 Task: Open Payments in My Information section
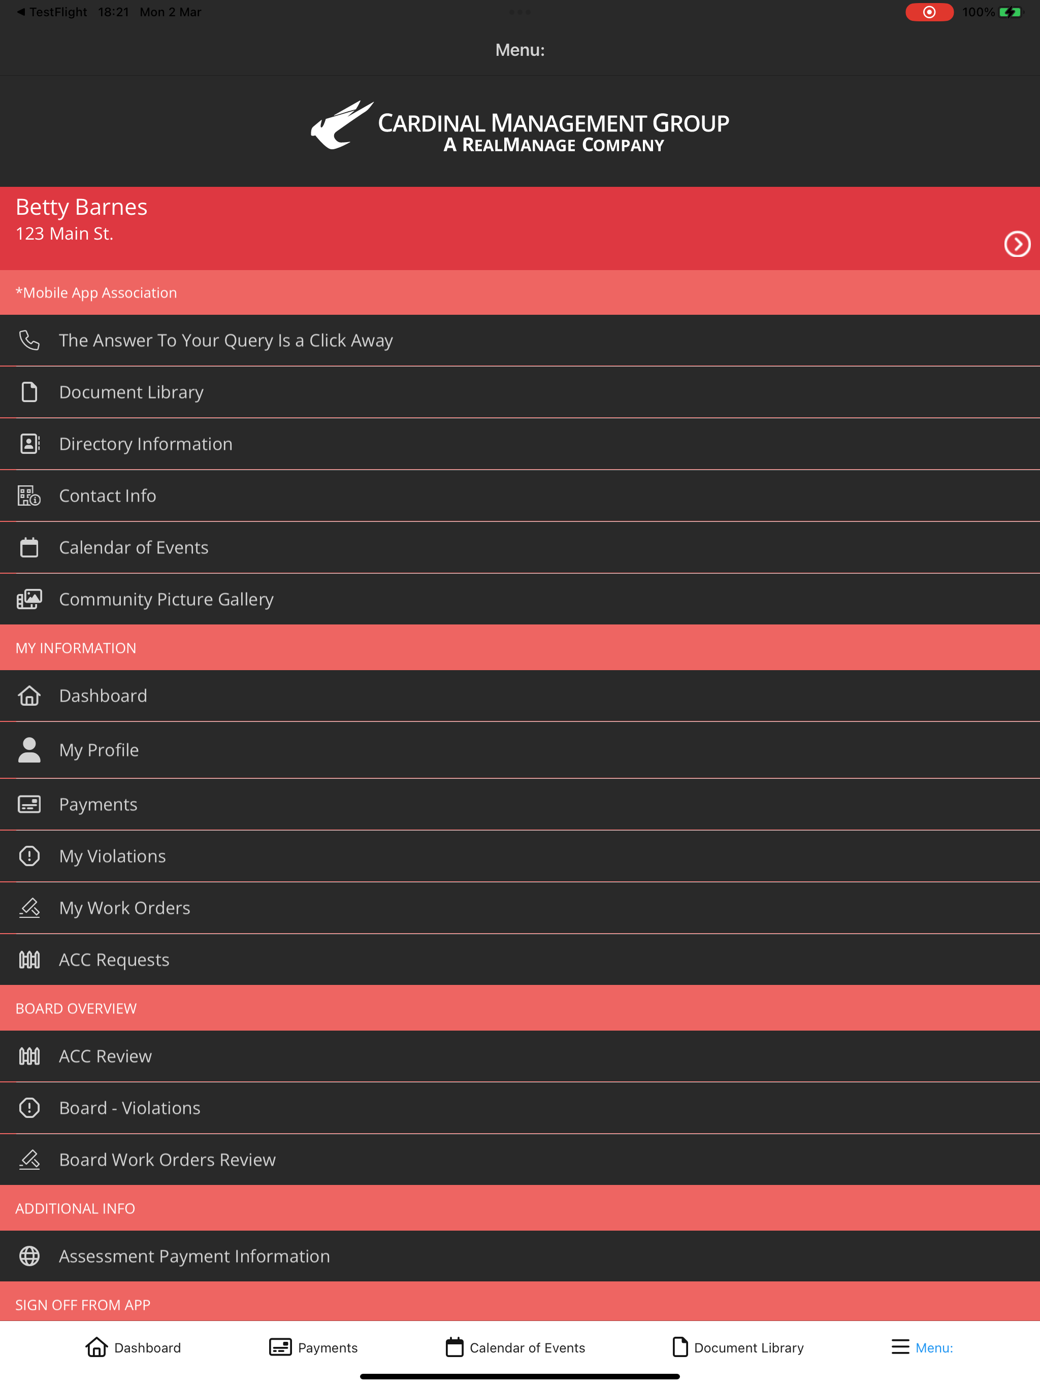pyautogui.click(x=520, y=805)
